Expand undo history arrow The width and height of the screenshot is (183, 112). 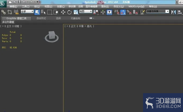[28, 2]
